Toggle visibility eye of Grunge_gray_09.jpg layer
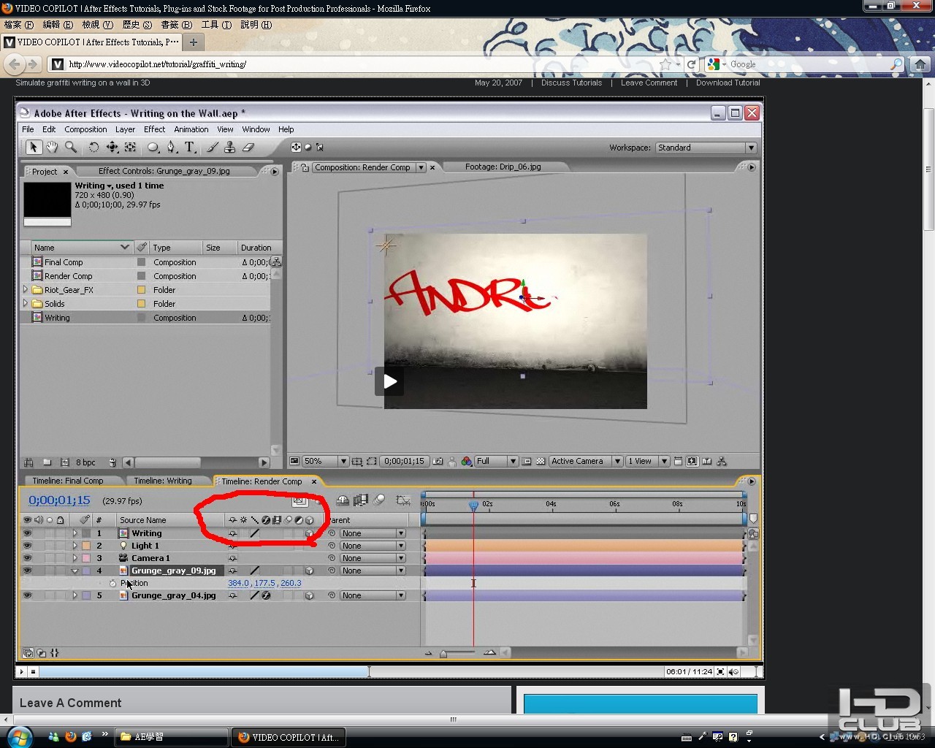The height and width of the screenshot is (748, 935). point(27,570)
